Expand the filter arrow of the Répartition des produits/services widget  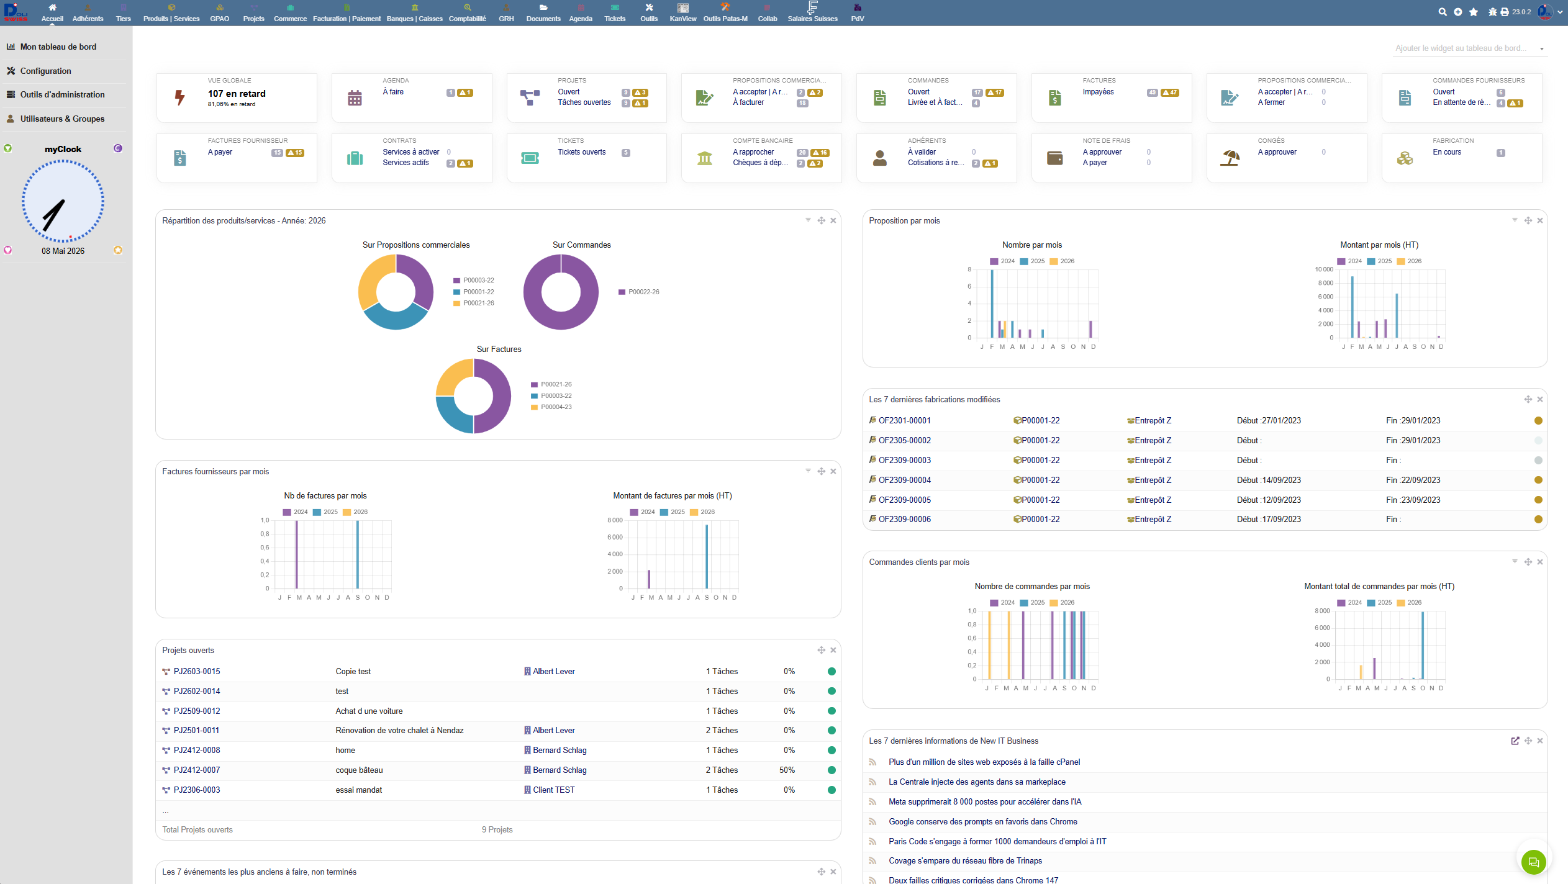808,220
